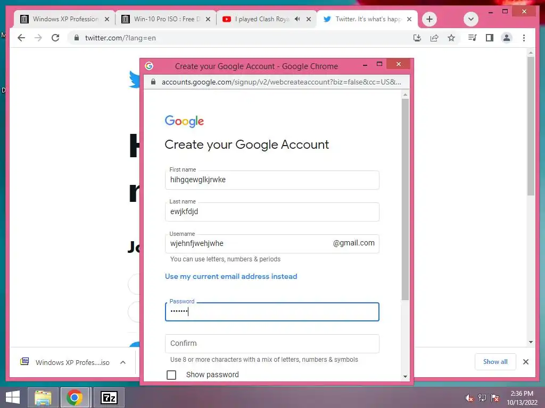Share this page using the share icon
Screen dimensions: 545x408
pyautogui.click(x=434, y=38)
